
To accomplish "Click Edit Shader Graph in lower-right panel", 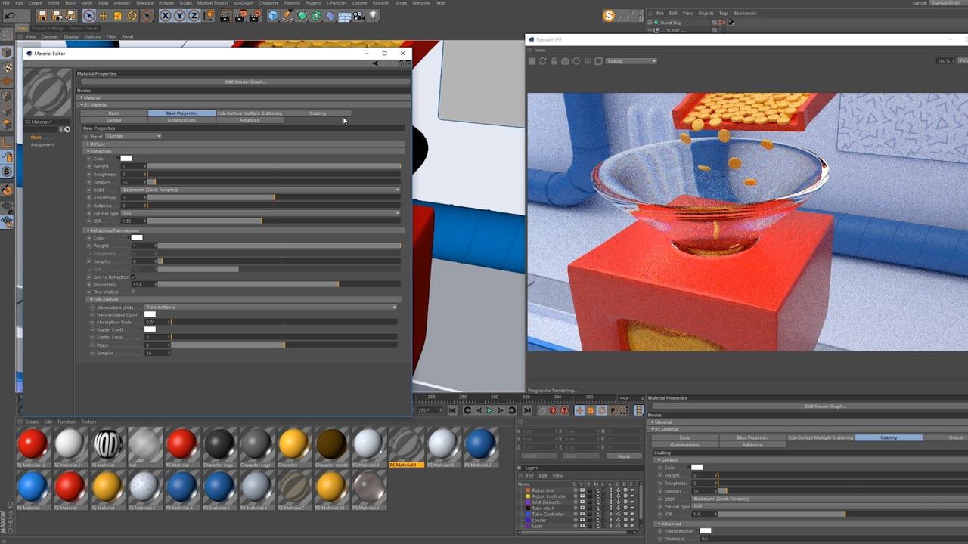I will pos(825,406).
